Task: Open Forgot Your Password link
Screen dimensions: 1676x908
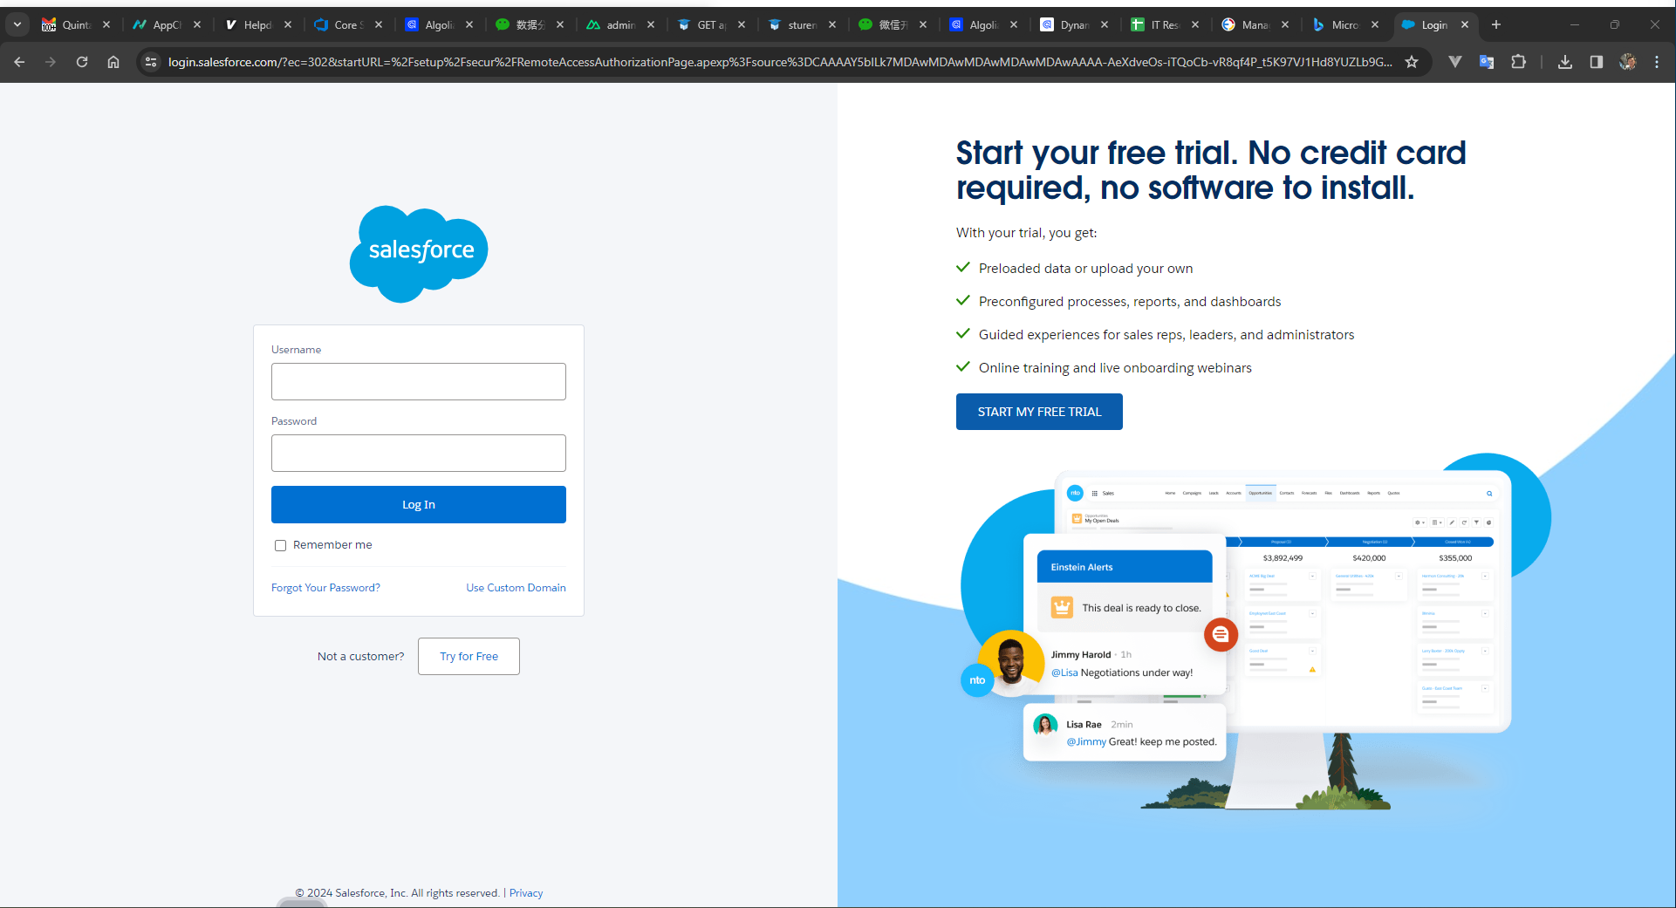Action: (325, 588)
